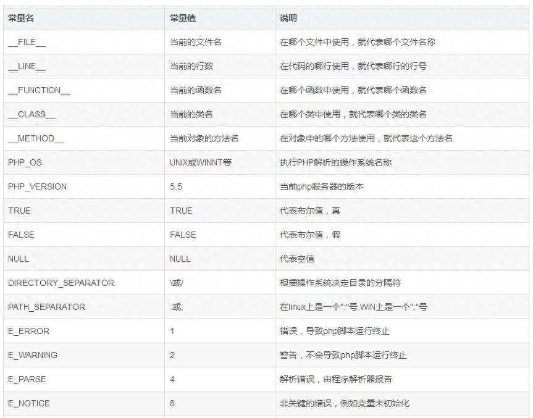The image size is (533, 418).
Task: Click the E_WARNING value 2
Action: coord(172,355)
